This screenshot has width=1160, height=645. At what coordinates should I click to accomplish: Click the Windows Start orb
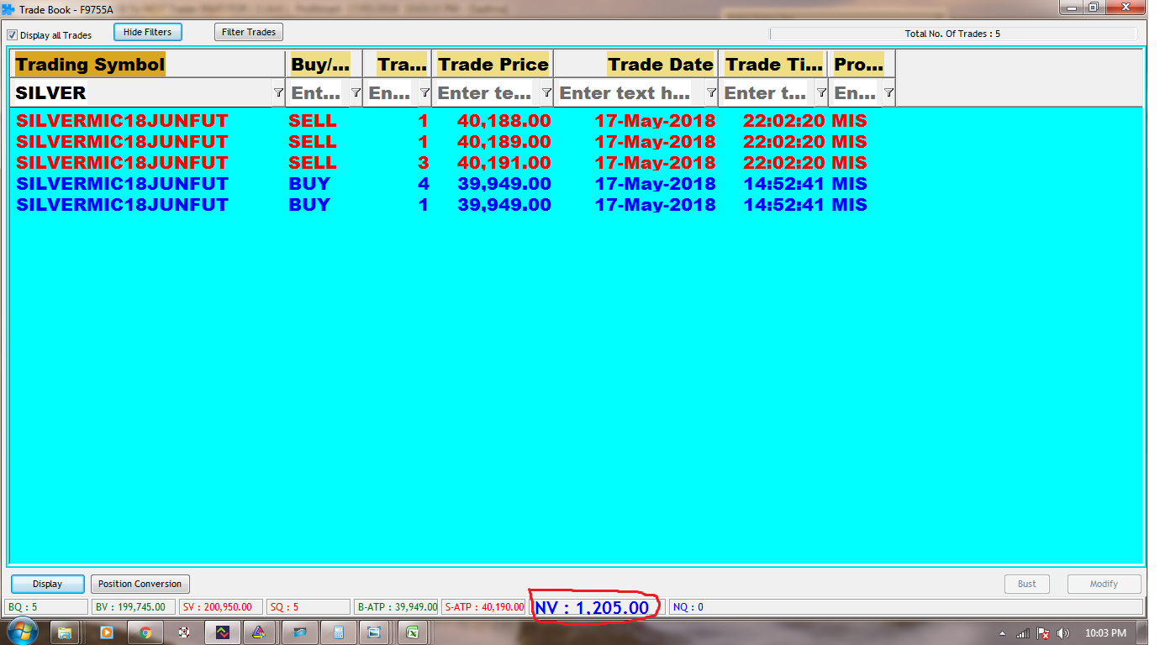pos(21,632)
